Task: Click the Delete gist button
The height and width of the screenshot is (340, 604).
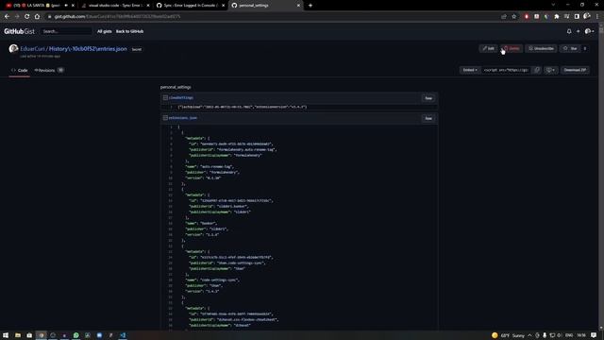Action: [x=512, y=48]
